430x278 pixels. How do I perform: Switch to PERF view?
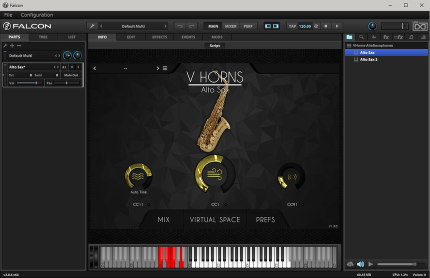(248, 26)
